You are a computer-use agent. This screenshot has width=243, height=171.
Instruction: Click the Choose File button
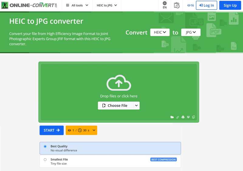coord(115,106)
